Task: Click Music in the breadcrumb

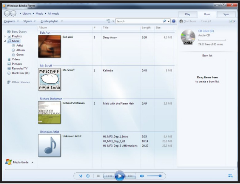Action: click(39, 14)
